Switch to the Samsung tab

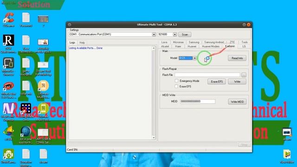(194, 42)
